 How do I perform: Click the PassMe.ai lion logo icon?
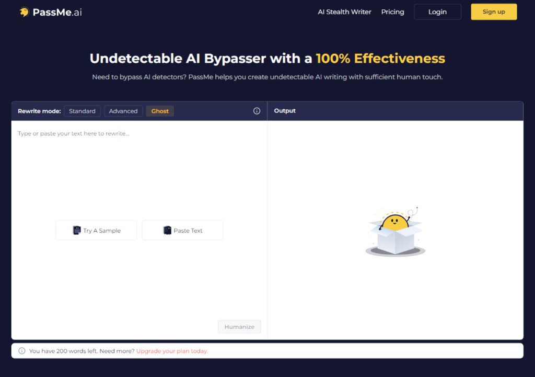click(23, 11)
